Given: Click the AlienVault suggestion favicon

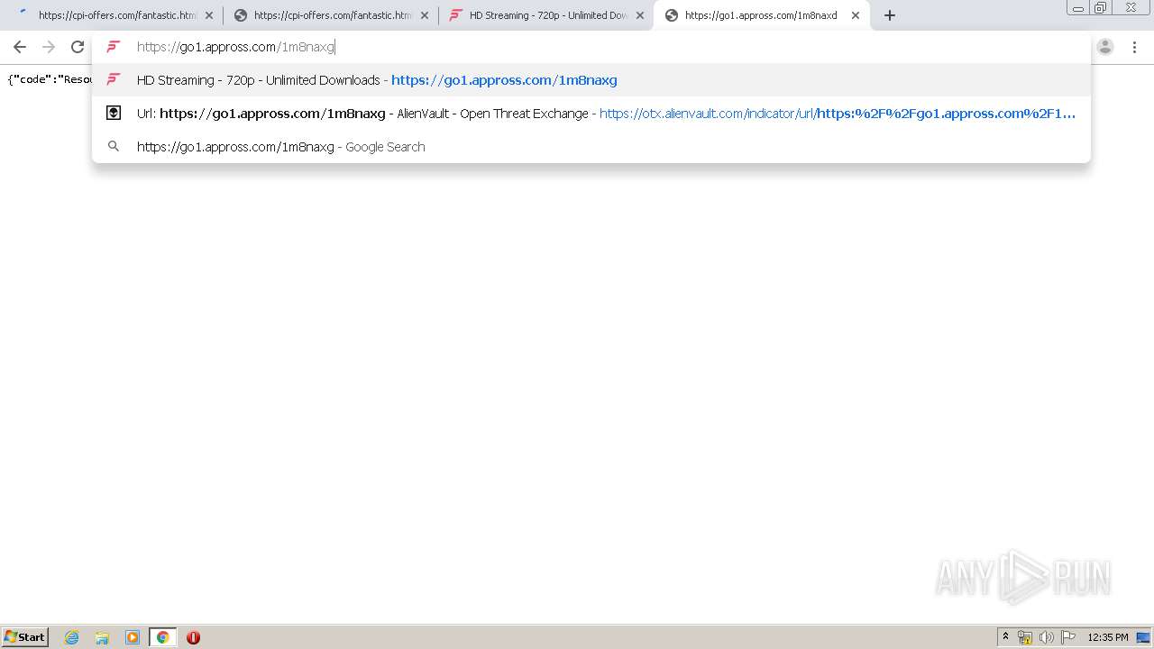Looking at the screenshot, I should click(x=114, y=114).
